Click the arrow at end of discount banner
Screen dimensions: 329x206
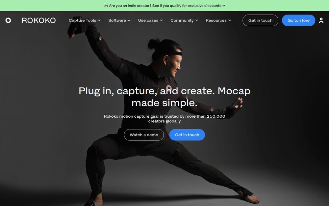click(x=224, y=6)
